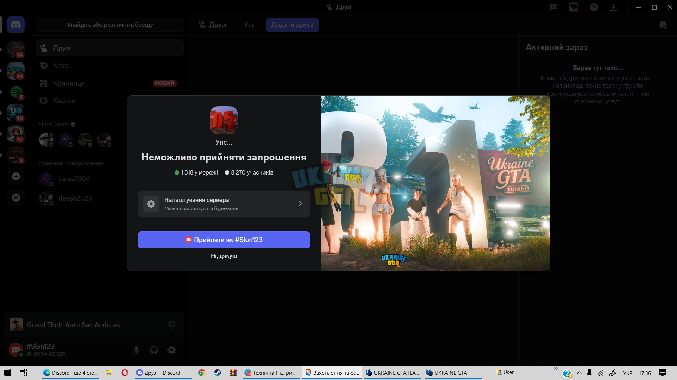Click the screen share icon in title bar

[574, 7]
